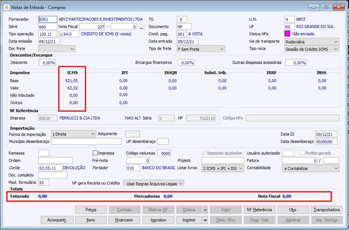Click the magenta Status NFe indicator

click(x=288, y=34)
